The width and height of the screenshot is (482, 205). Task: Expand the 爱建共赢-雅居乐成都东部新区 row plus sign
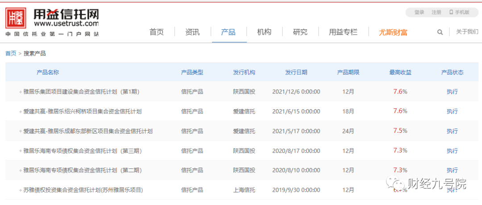[21, 131]
